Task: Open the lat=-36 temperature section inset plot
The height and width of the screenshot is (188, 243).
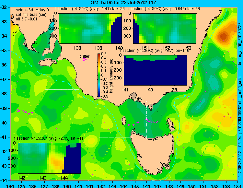Action: (x=165, y=29)
